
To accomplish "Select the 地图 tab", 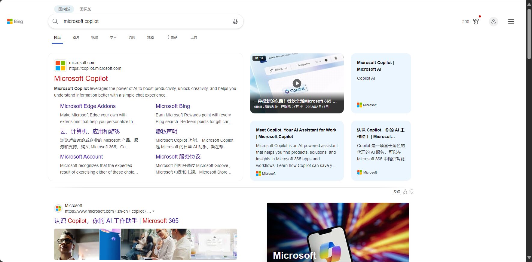I will point(151,37).
